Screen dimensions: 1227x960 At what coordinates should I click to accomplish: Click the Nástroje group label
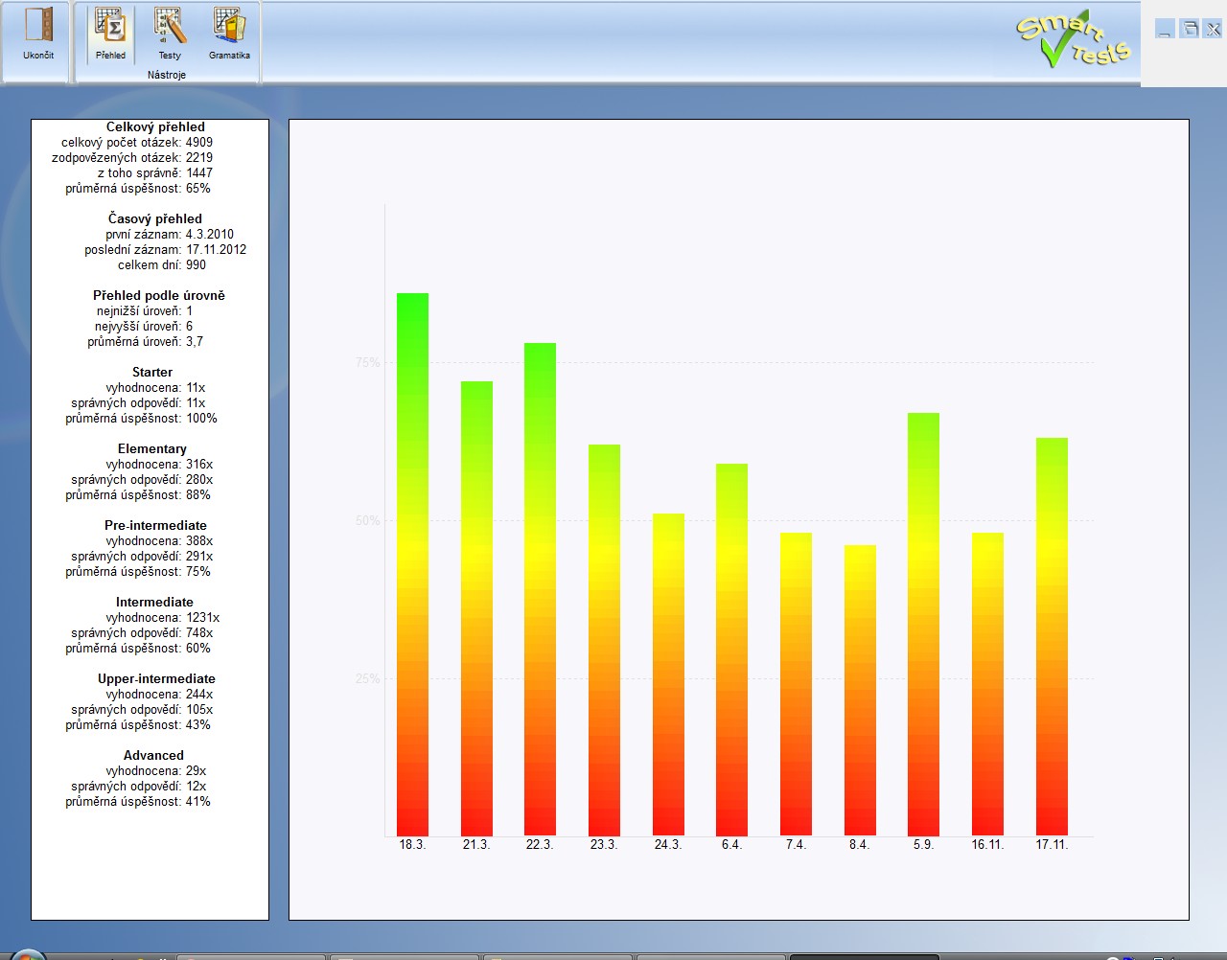tap(167, 75)
